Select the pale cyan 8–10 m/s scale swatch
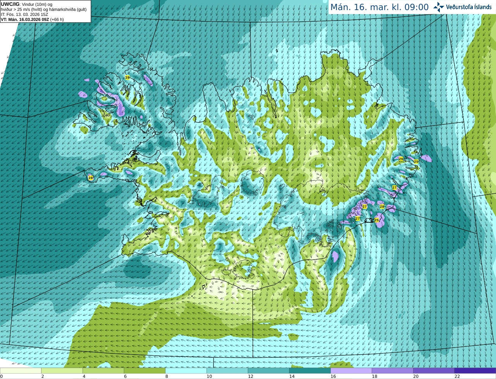 pyautogui.click(x=186, y=370)
